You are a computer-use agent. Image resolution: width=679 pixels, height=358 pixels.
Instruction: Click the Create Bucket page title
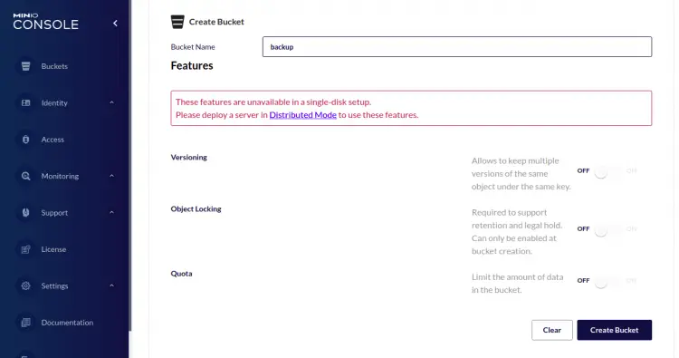[216, 22]
